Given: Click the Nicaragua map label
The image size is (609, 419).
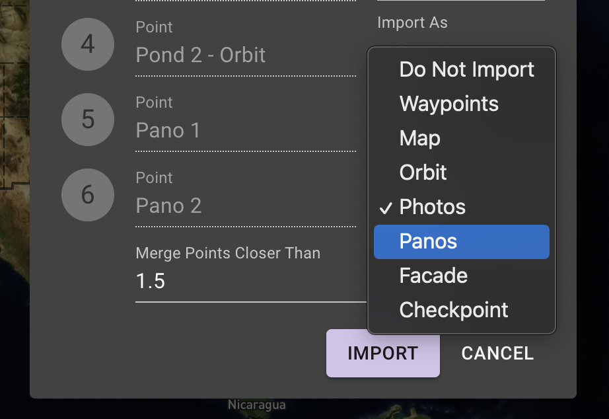Looking at the screenshot, I should (257, 404).
